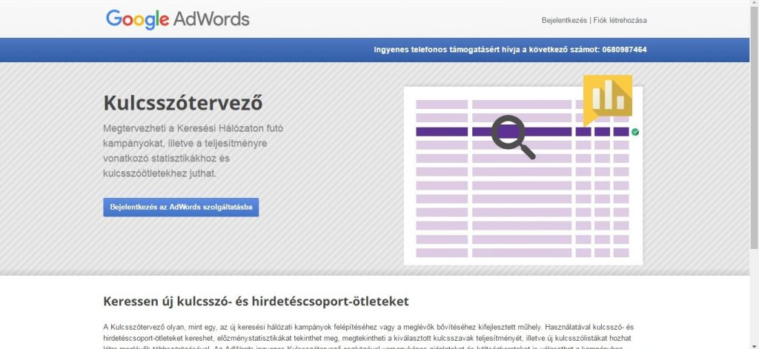This screenshot has width=759, height=349.
Task: Click the support phone number 0680987464
Action: click(624, 50)
